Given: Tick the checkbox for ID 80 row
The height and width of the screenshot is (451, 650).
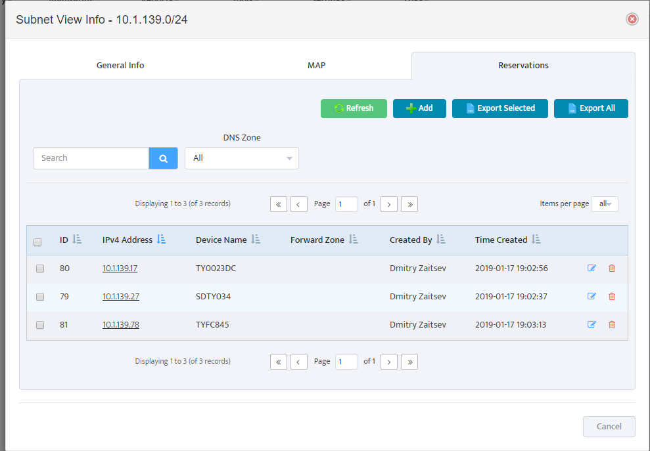Looking at the screenshot, I should click(40, 268).
